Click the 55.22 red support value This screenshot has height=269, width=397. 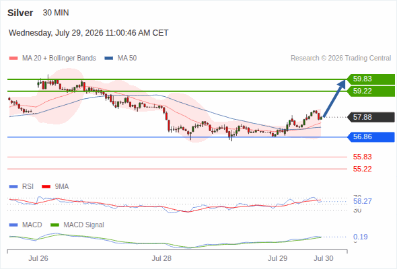(362, 169)
